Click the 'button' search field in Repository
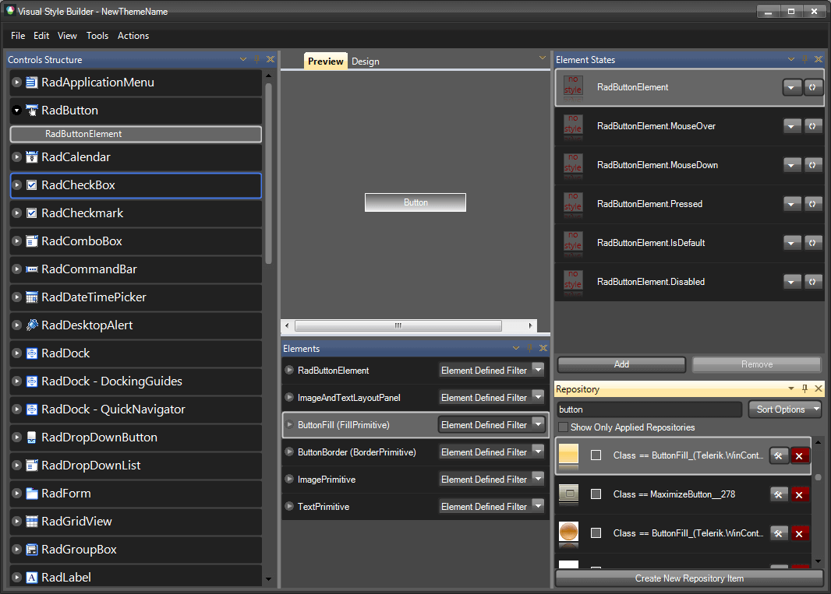The height and width of the screenshot is (594, 831). point(649,409)
